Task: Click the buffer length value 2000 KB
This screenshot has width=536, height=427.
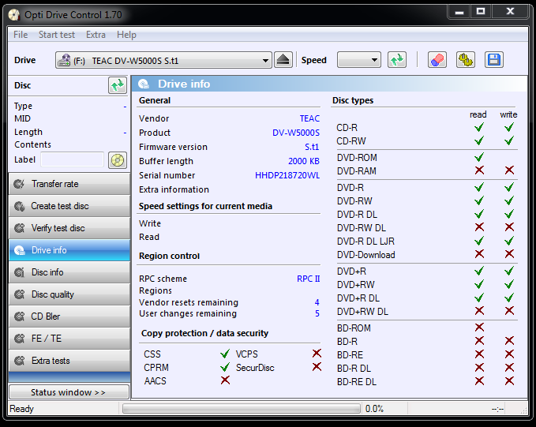Action: pos(304,161)
